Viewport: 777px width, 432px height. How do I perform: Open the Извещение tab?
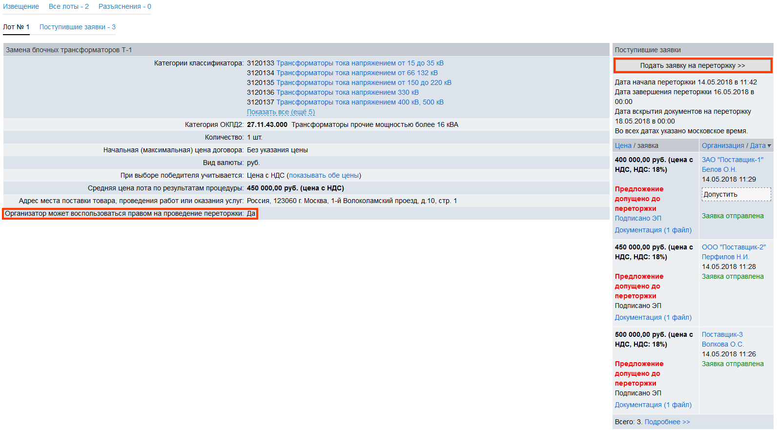click(x=21, y=6)
